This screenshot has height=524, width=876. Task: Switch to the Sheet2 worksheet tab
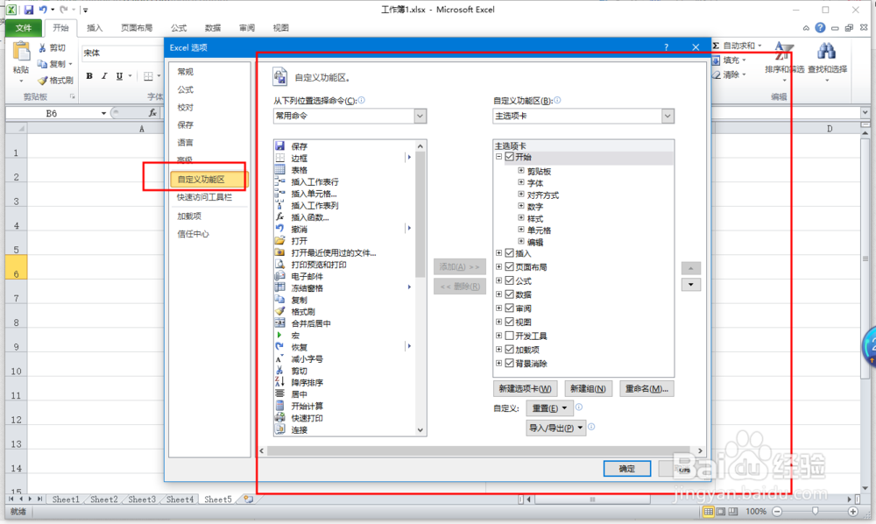pyautogui.click(x=102, y=499)
